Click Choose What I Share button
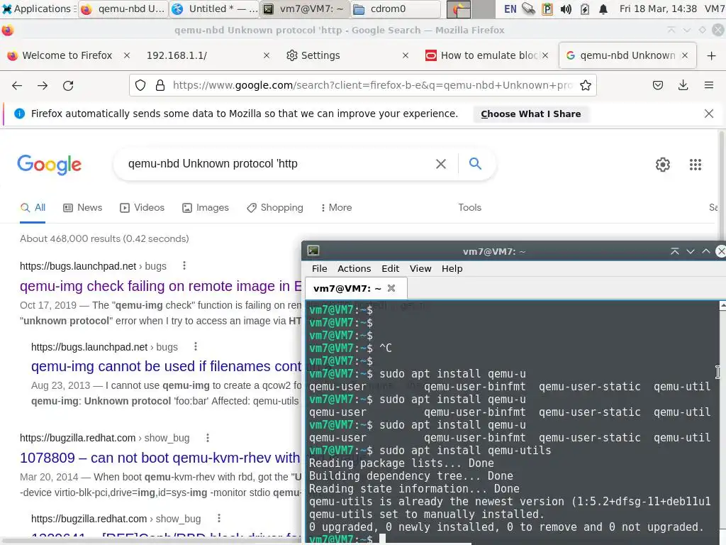Image resolution: width=726 pixels, height=545 pixels. tap(530, 114)
